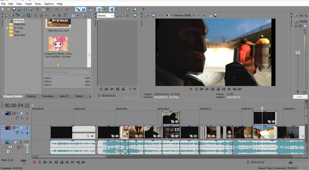Click Record button in timeline transport
309x170 pixels.
pyautogui.click(x=34, y=162)
